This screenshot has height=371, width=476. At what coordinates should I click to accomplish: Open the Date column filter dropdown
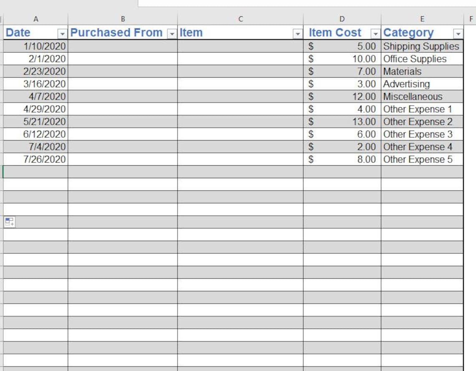(x=61, y=33)
